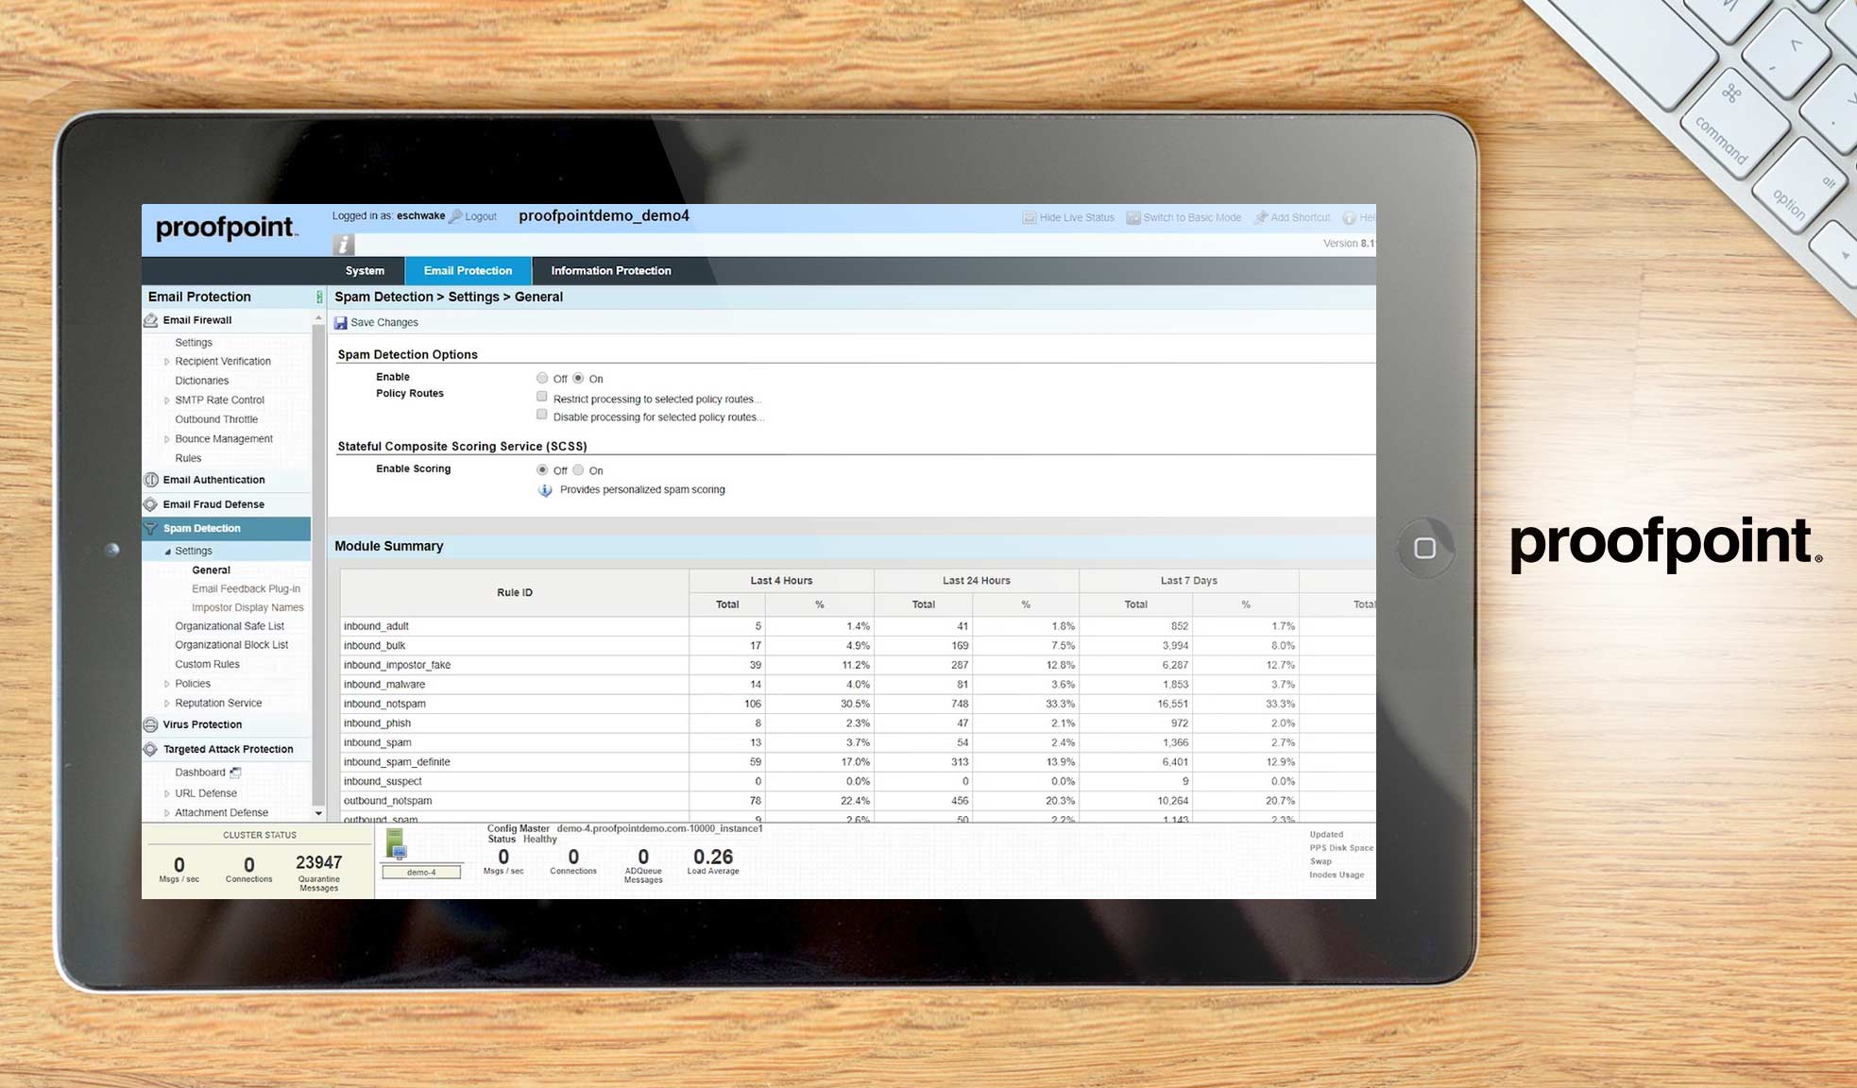This screenshot has width=1857, height=1088.
Task: Expand Recipient Verification tree node
Action: [x=167, y=362]
